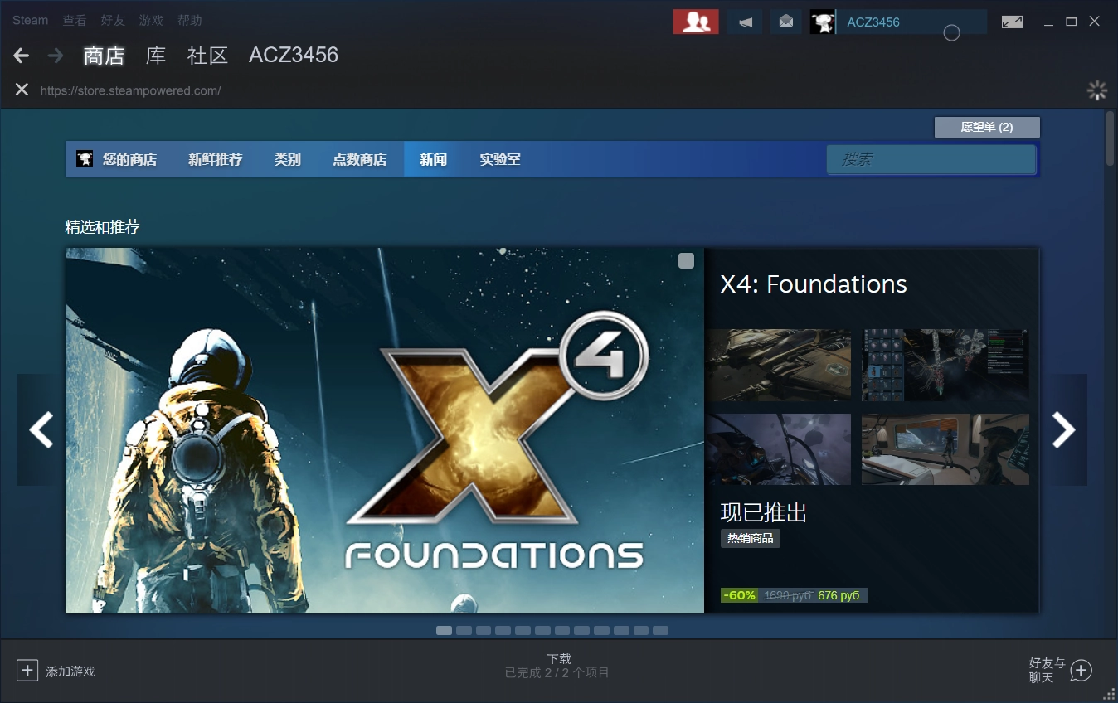Screen dimensions: 1118x703
Task: Toggle the checkbox on X4 banner corner
Action: (686, 261)
